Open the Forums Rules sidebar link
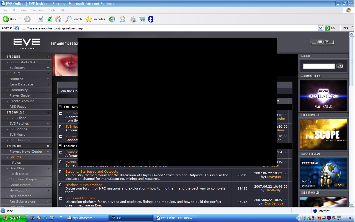The height and width of the screenshot is (222, 355). [x=16, y=163]
